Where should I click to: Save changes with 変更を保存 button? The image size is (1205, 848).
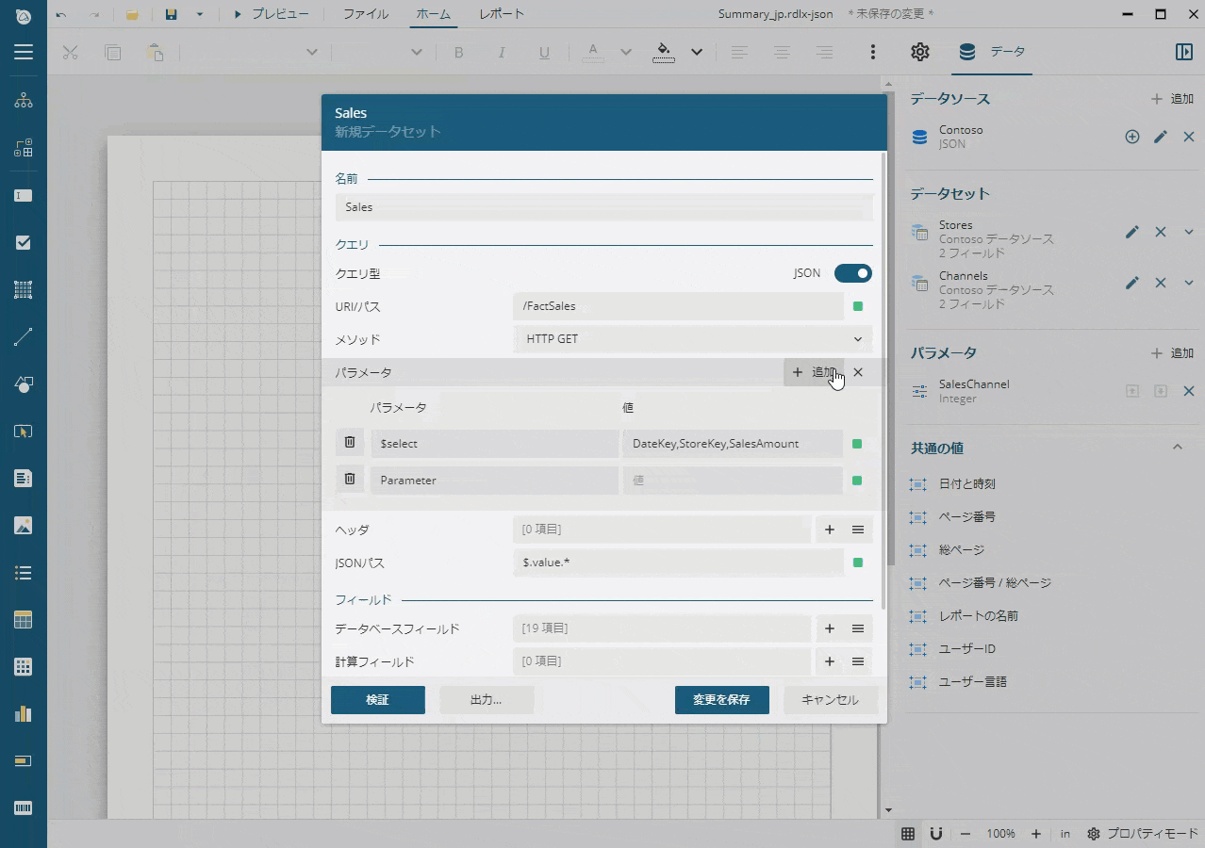(721, 699)
